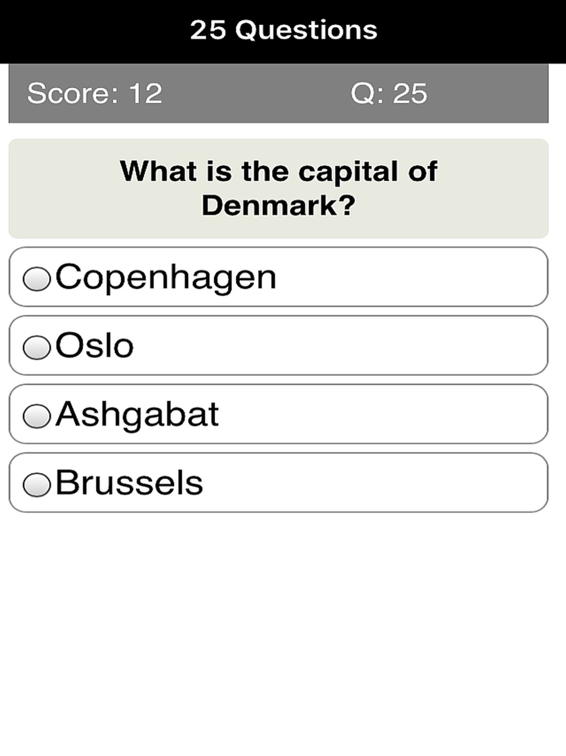Viewport: 566px width, 756px height.
Task: Select the Brussels radio button
Action: pyautogui.click(x=37, y=485)
